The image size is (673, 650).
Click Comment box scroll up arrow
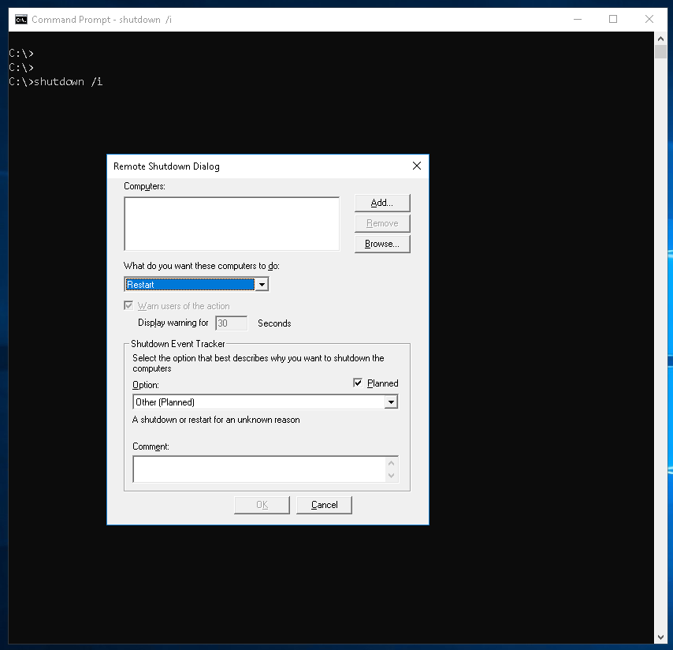coord(391,463)
